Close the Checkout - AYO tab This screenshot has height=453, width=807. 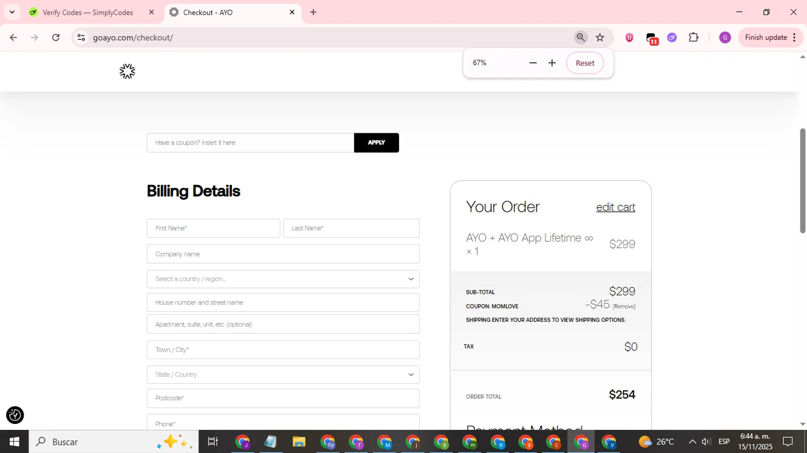(292, 12)
